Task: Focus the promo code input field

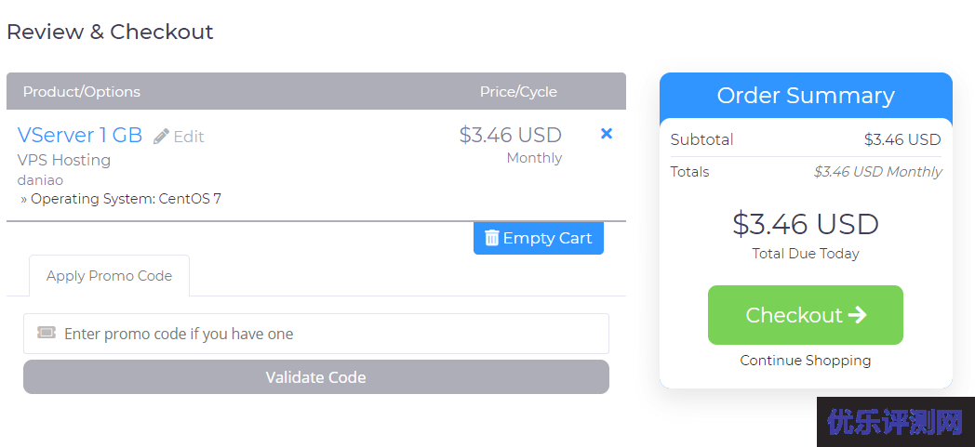Action: coord(316,334)
